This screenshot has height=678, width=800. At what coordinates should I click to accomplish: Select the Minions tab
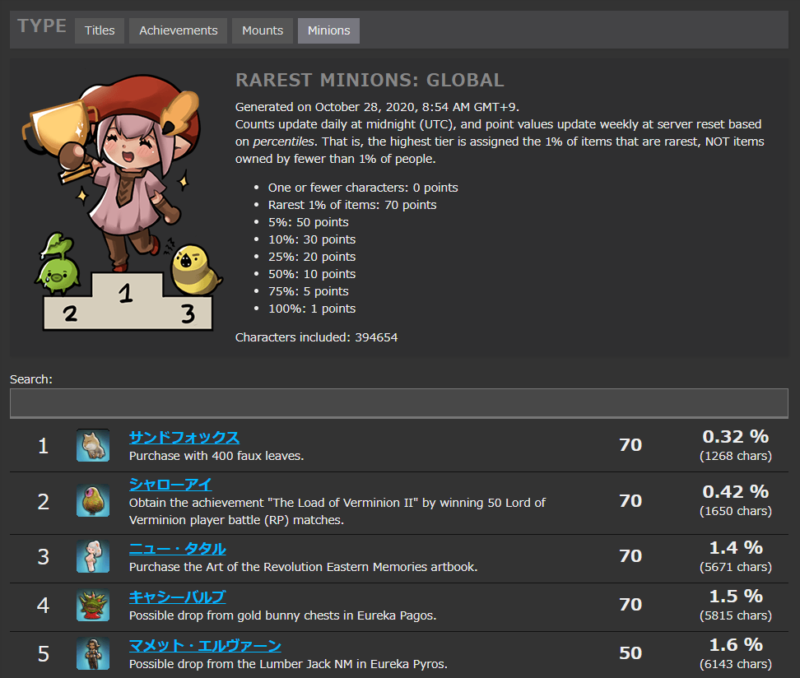pos(328,30)
